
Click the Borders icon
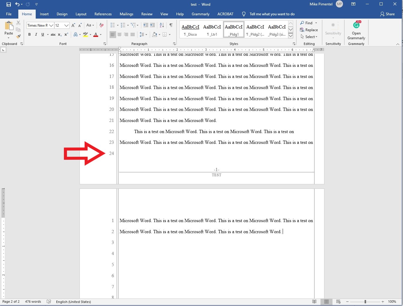(x=164, y=34)
